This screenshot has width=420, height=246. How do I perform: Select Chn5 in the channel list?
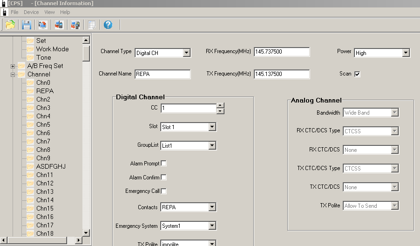click(43, 124)
